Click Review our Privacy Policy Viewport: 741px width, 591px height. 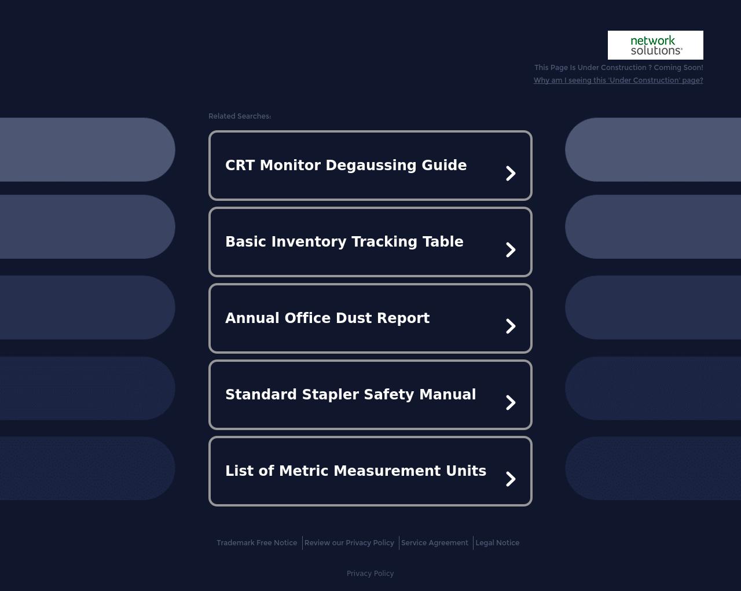pyautogui.click(x=349, y=543)
